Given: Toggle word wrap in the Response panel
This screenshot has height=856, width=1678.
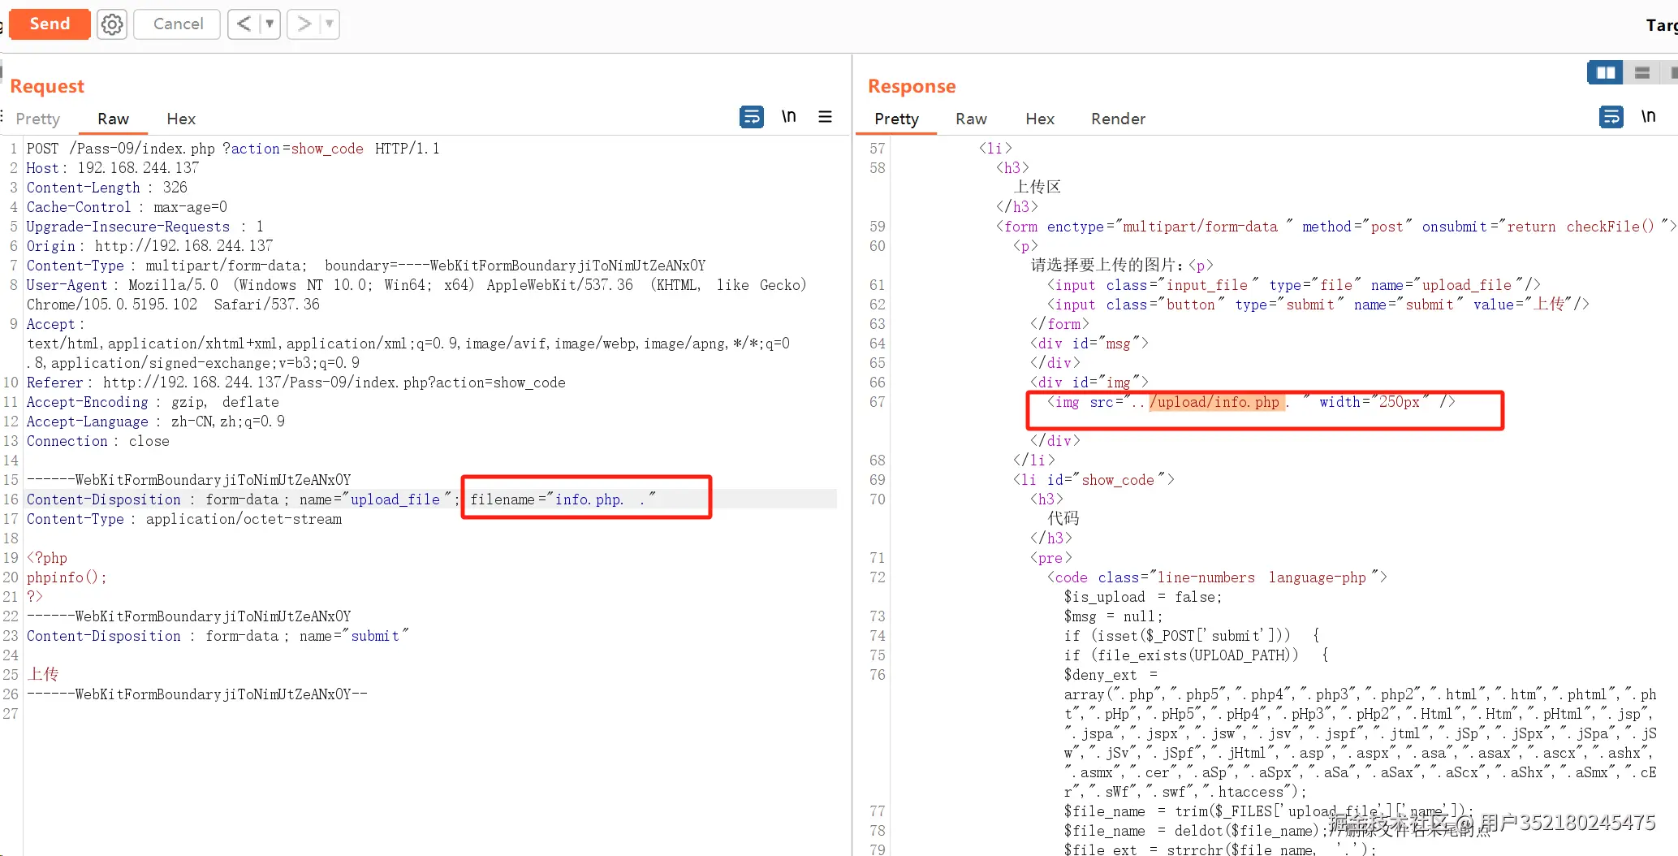Looking at the screenshot, I should coord(1611,117).
